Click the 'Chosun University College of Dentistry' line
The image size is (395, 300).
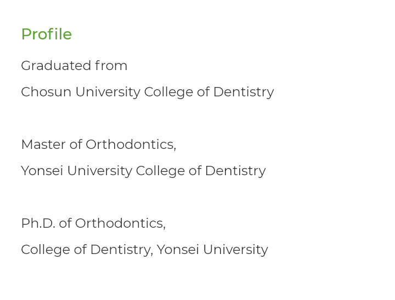click(x=148, y=93)
